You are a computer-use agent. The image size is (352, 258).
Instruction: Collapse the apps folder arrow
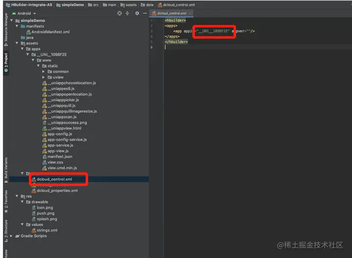(22, 49)
